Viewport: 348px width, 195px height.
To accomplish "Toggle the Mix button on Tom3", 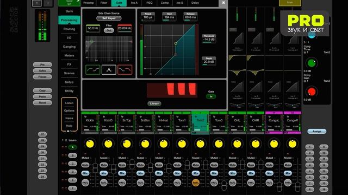I will [x=214, y=173].
